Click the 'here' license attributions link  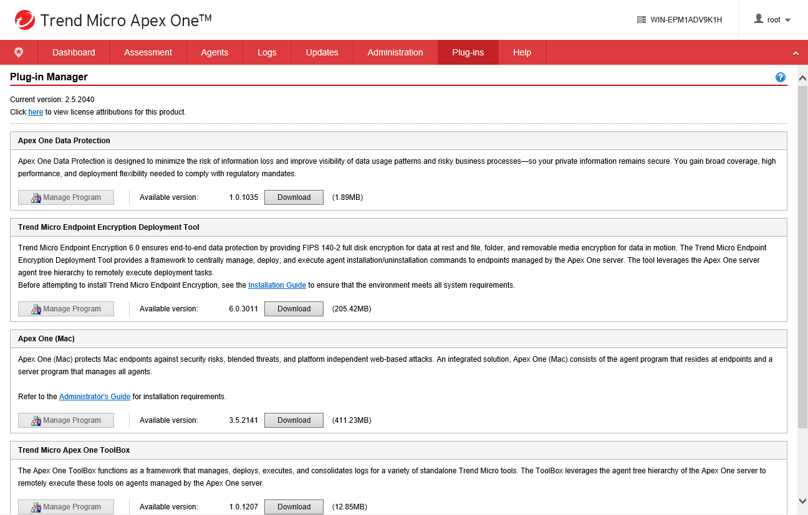(36, 112)
